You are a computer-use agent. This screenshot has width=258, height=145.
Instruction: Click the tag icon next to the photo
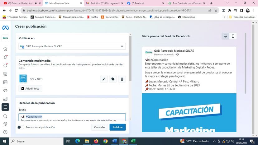[113, 79]
